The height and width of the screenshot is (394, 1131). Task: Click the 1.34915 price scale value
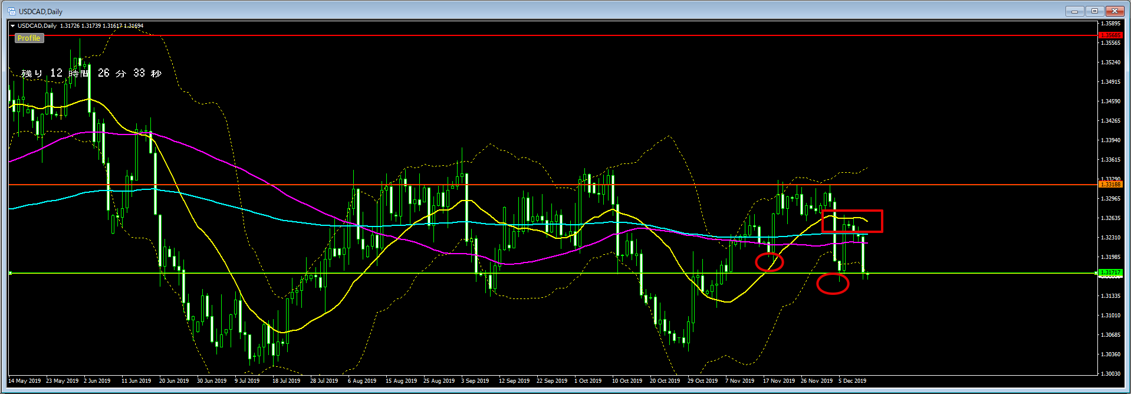[1111, 82]
